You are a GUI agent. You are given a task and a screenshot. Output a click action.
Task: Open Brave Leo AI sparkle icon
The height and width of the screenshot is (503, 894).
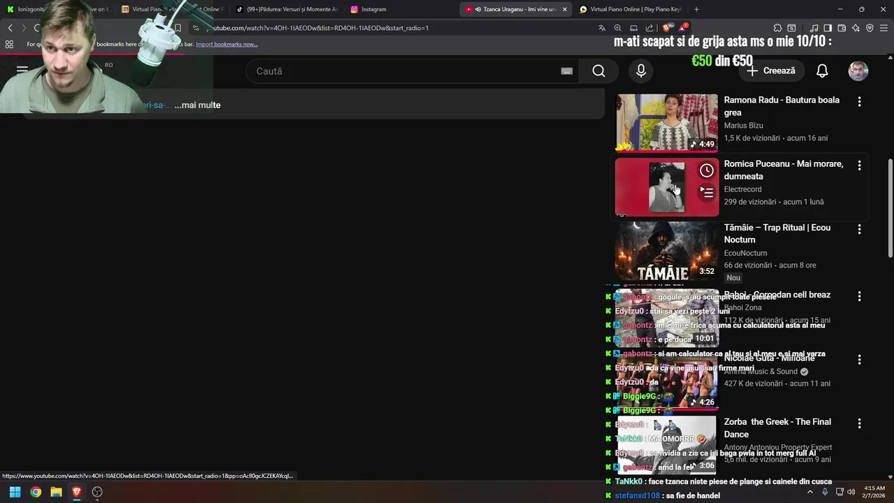856,28
